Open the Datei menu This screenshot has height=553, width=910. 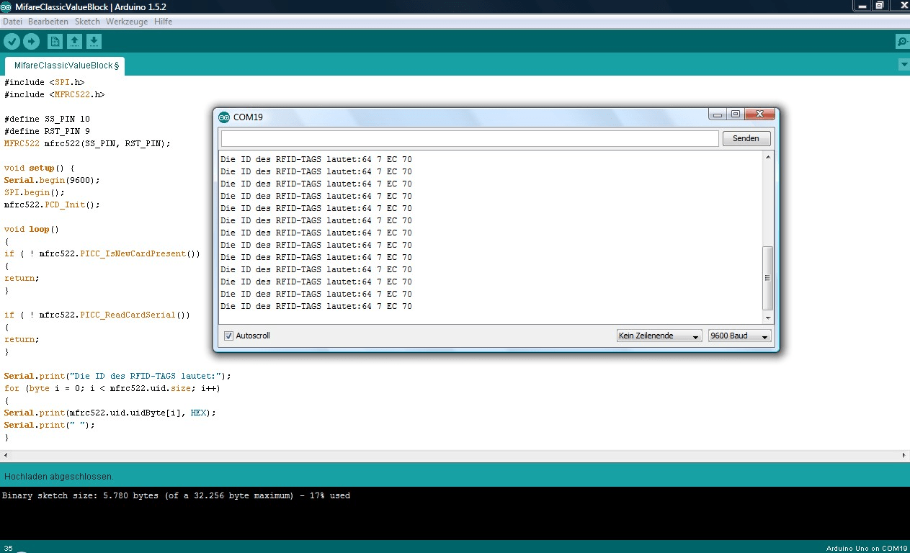click(12, 22)
